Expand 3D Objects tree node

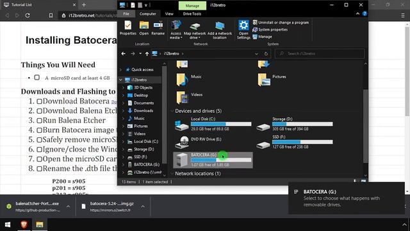pos(123,87)
